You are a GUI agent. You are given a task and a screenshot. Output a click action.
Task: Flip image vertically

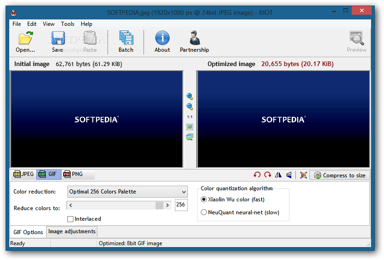289,175
